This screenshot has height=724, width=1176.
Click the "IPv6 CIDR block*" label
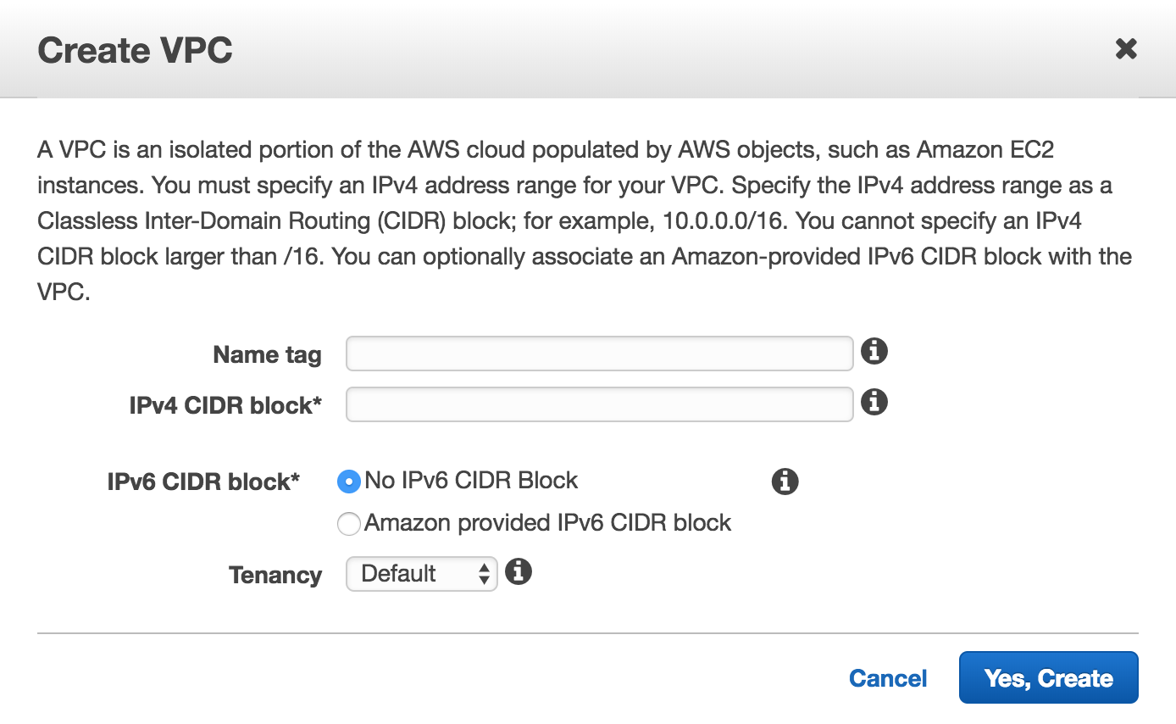pos(204,482)
